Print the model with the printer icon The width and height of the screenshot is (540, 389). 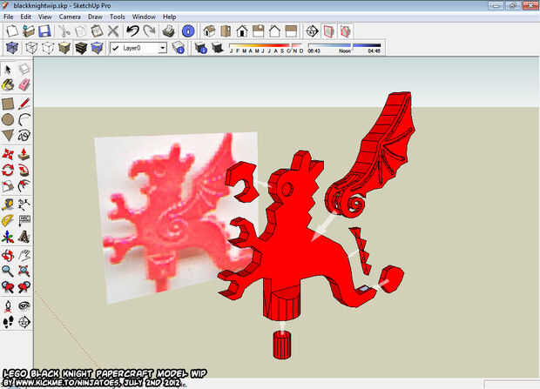168,31
